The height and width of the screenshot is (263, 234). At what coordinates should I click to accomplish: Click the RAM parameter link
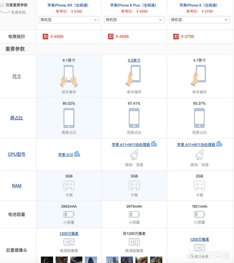(x=16, y=186)
